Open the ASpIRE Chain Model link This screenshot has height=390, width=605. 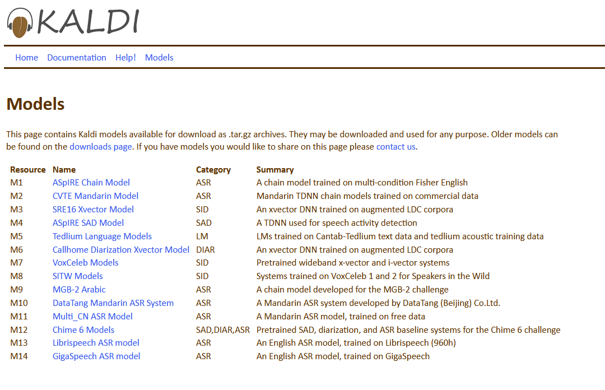[x=91, y=182]
